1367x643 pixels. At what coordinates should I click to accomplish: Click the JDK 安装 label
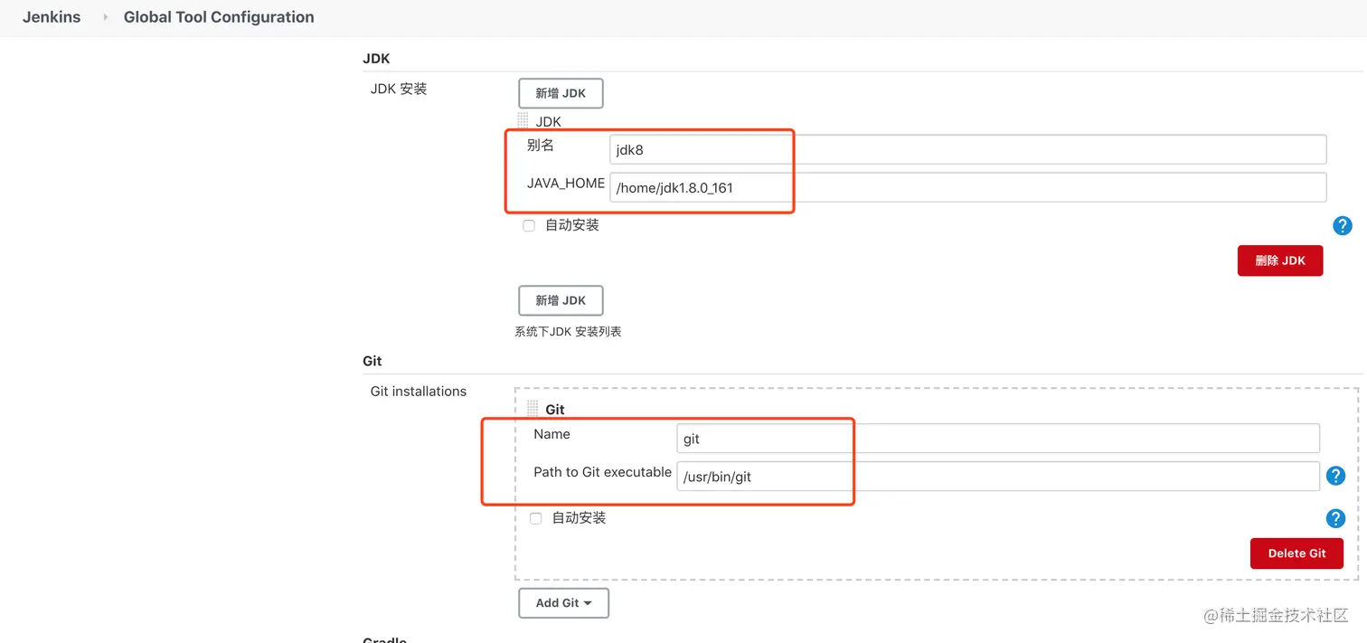pyautogui.click(x=399, y=89)
